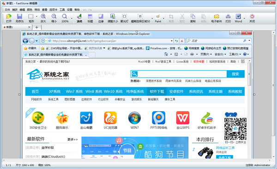Viewport: 277px width, 169px height.
Task: Open the 特效 menu
Action: click(37, 10)
